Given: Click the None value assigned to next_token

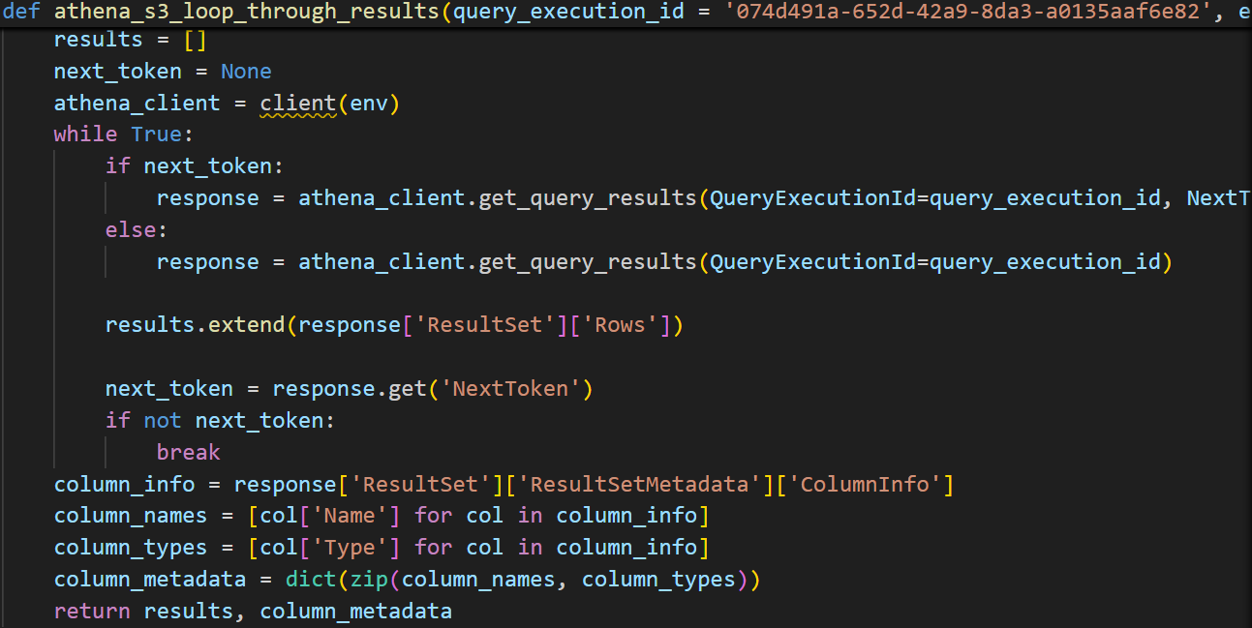Looking at the screenshot, I should click(x=246, y=72).
